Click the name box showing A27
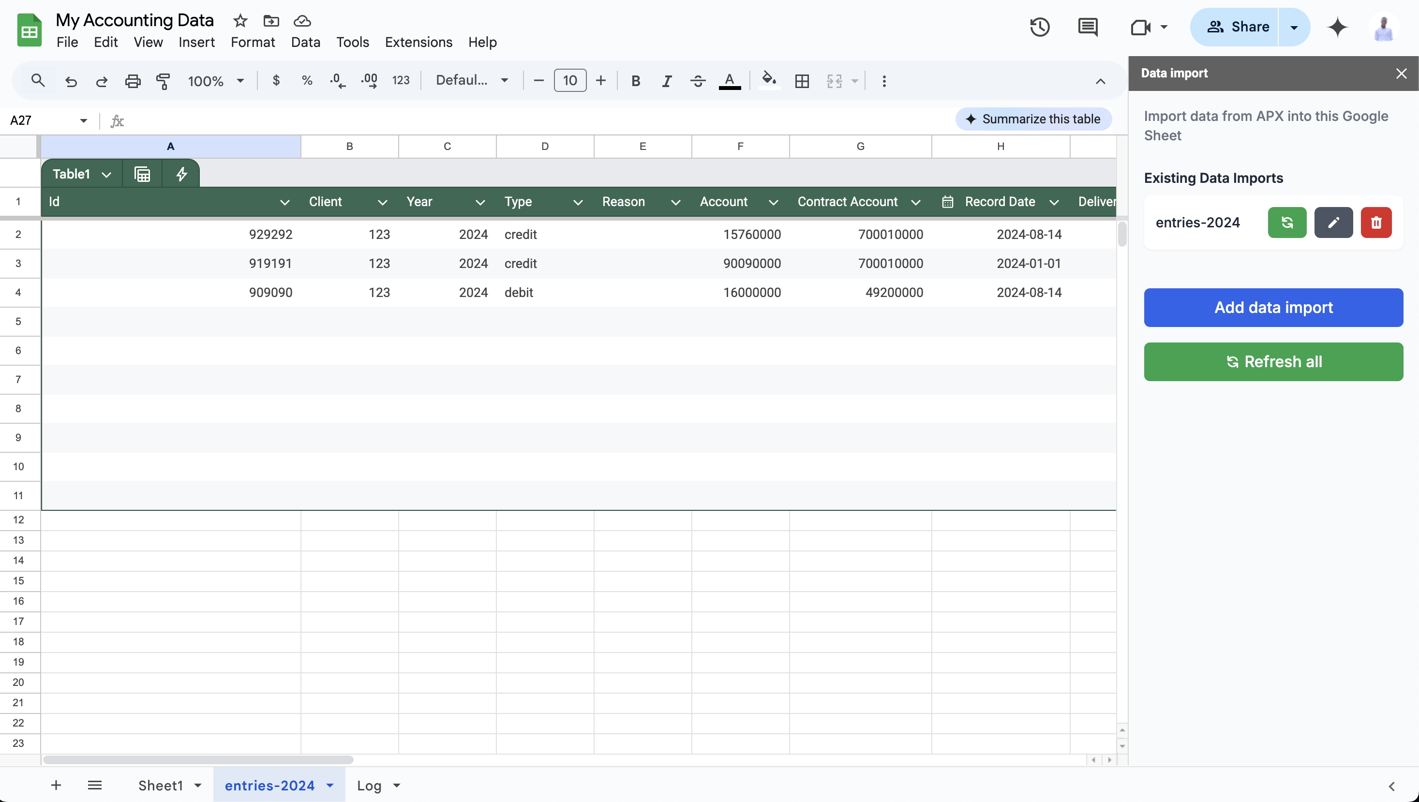Viewport: 1419px width, 802px height. point(47,120)
